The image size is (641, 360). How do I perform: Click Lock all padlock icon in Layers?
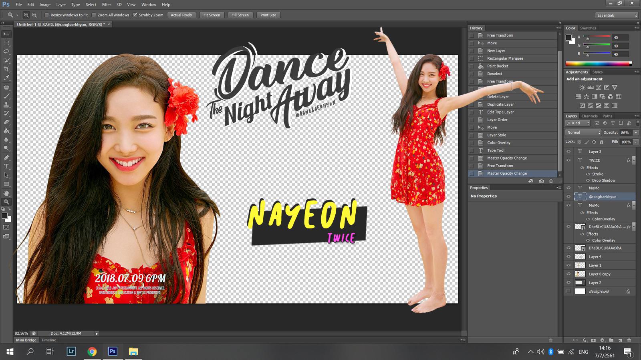point(601,142)
